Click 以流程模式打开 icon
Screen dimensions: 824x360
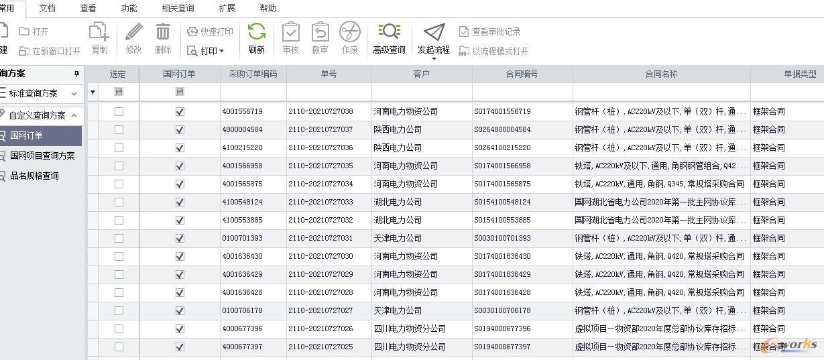[464, 51]
